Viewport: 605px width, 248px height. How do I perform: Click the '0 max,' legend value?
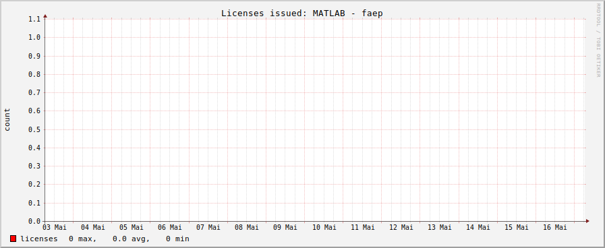point(82,239)
